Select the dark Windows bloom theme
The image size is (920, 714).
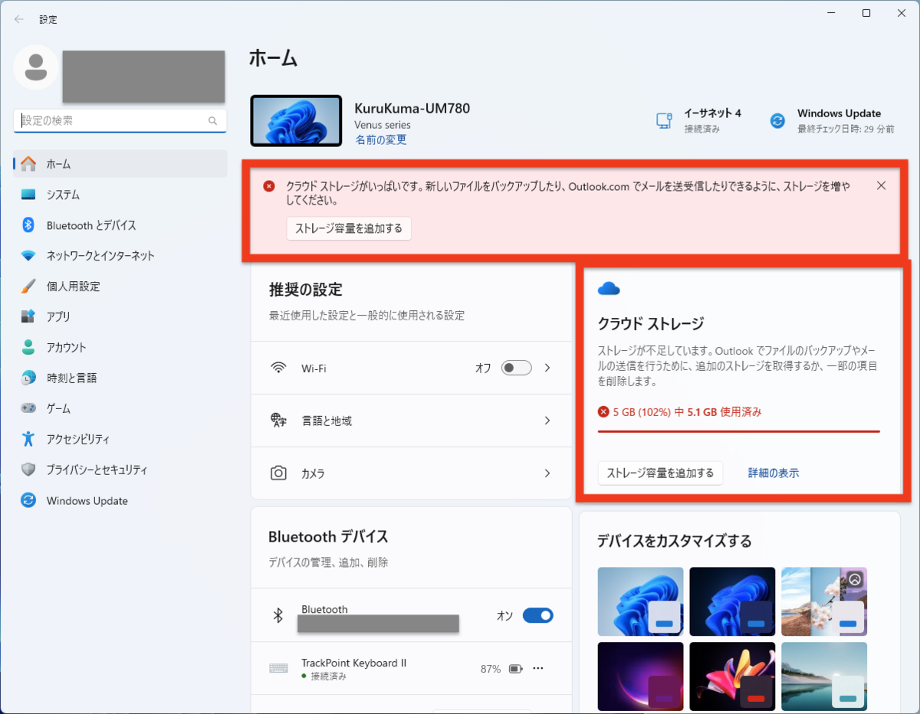pyautogui.click(x=732, y=601)
